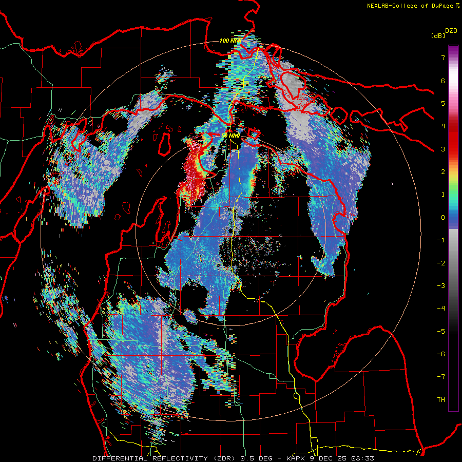Click the -3 value on the color scale
Image resolution: width=462 pixels, height=462 pixels.
pyautogui.click(x=441, y=286)
